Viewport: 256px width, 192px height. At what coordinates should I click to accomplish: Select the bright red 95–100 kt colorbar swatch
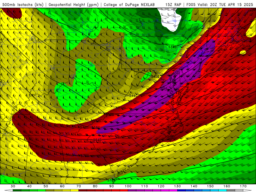pyautogui.click(x=124, y=190)
